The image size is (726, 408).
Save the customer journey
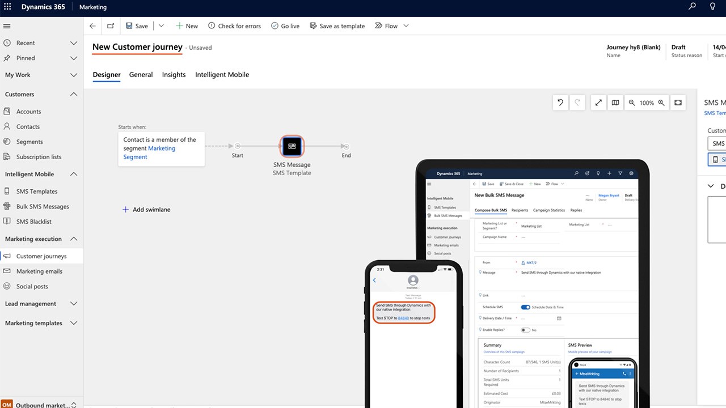pos(137,26)
